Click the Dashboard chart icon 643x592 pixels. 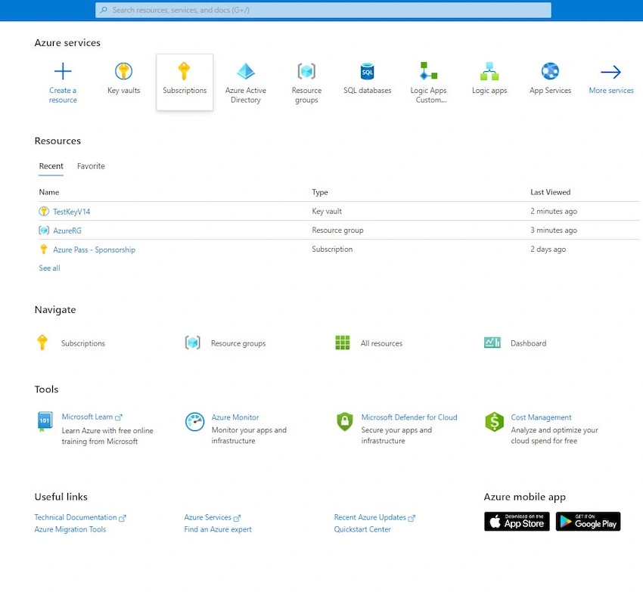pos(492,342)
